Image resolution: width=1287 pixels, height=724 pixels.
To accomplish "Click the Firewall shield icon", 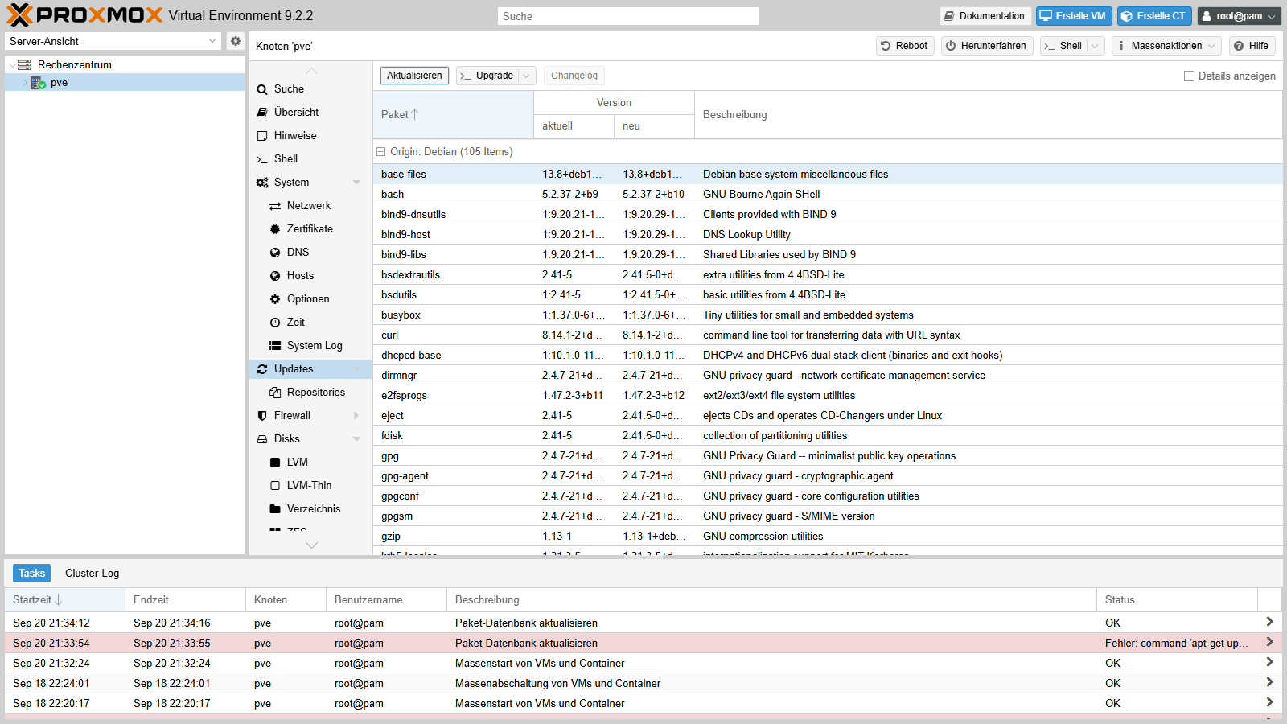I will coord(262,416).
